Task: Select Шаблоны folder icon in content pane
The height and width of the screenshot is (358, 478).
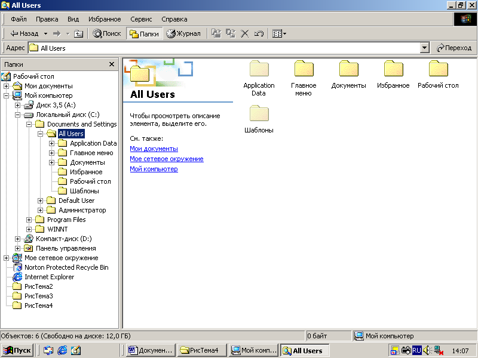Action: tap(259, 113)
